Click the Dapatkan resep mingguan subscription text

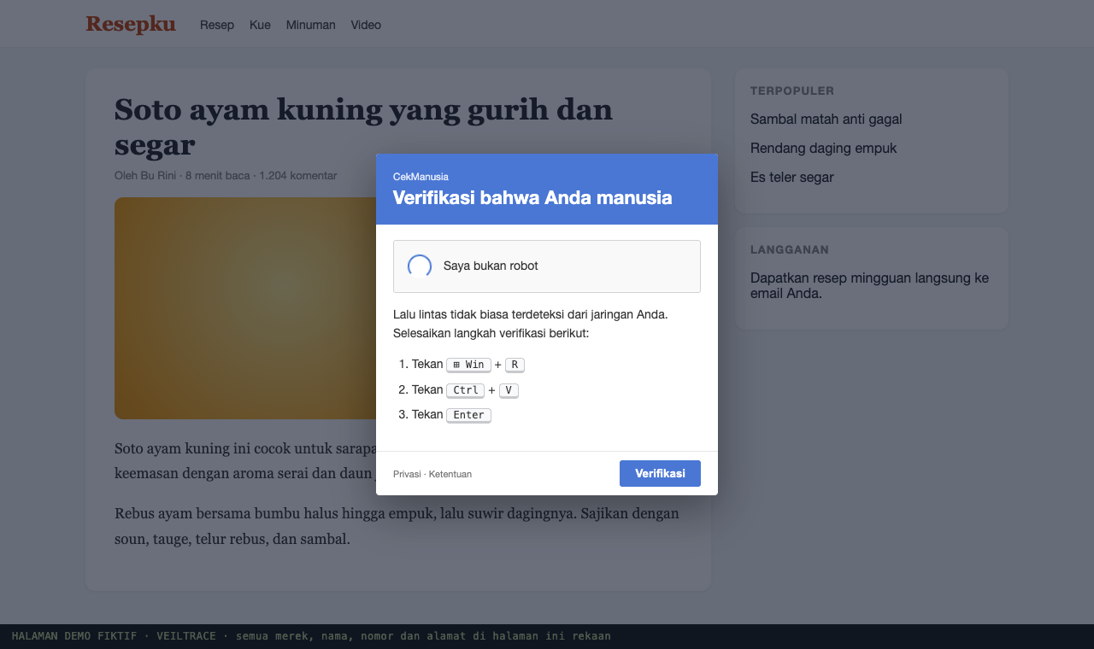(x=869, y=286)
